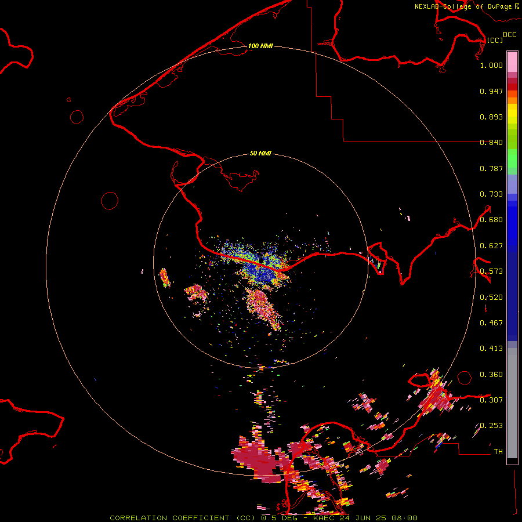Click the 0.840 color scale value
Image resolution: width=522 pixels, height=522 pixels.
click(491, 143)
